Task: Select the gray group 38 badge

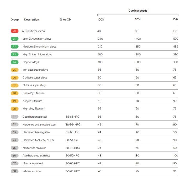Action: pos(14,171)
